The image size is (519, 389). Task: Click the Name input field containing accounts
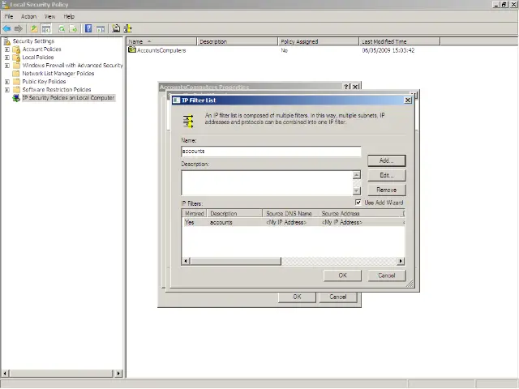271,152
